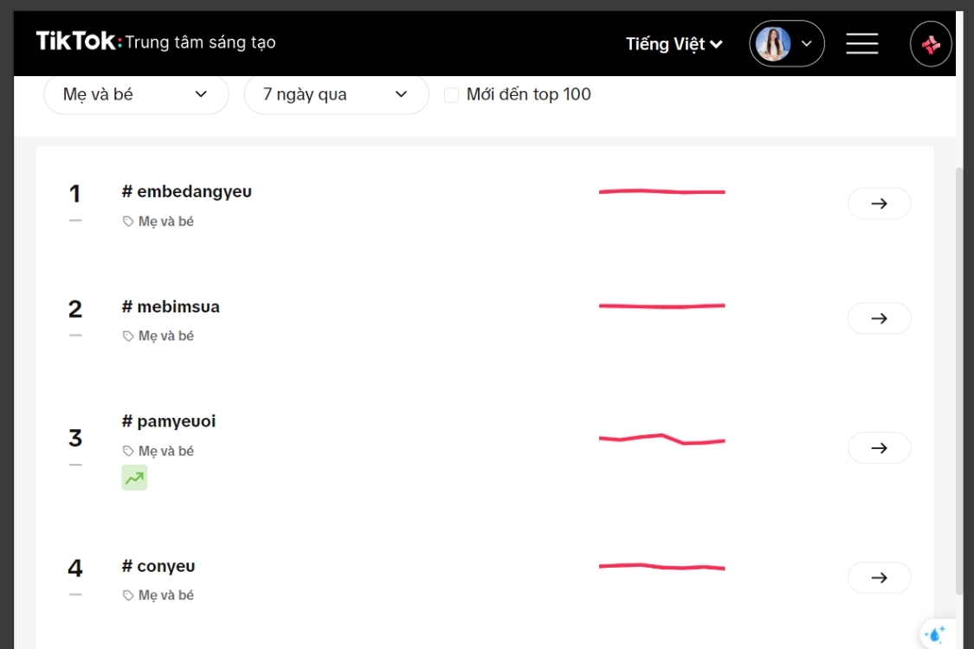
Task: Open the 7 ngày qua period dropdown
Action: point(336,94)
